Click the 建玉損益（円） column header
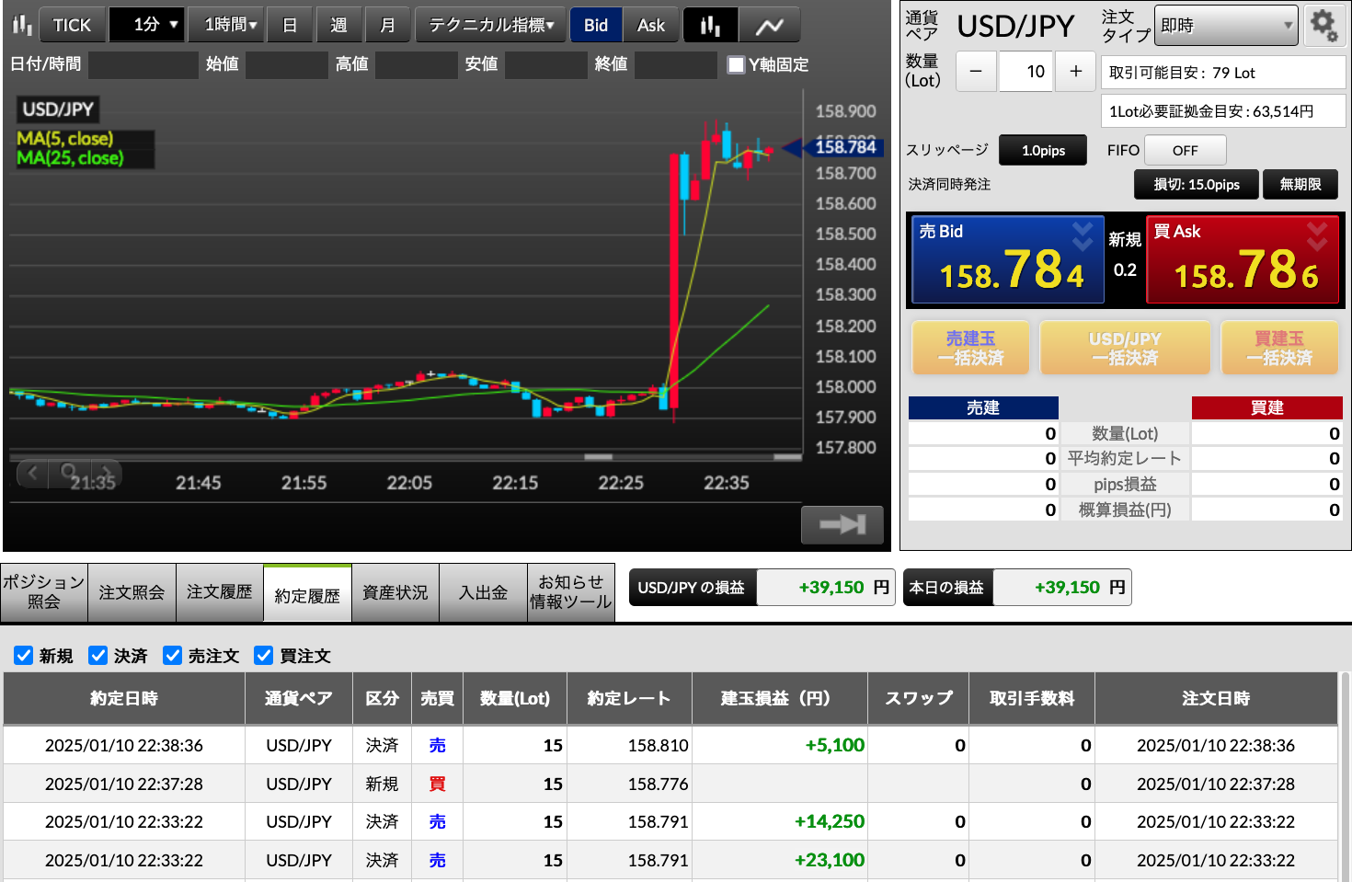This screenshot has width=1352, height=882. pos(780,698)
